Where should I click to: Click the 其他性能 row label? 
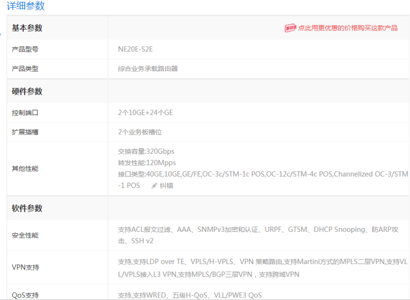click(25, 169)
